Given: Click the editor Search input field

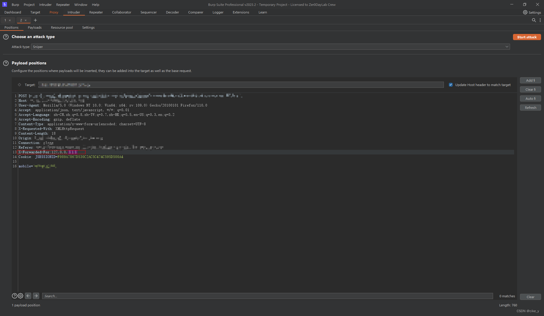Looking at the screenshot, I should coord(267,296).
